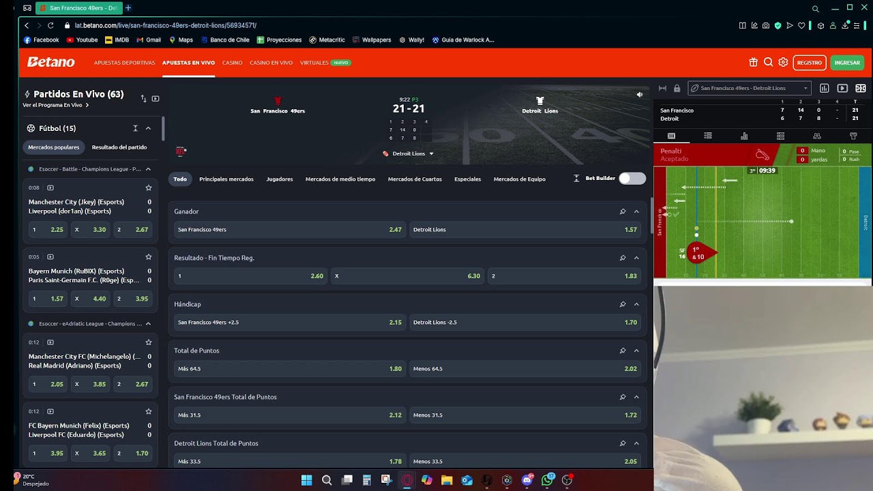Open Windows Start menu on taskbar
Image resolution: width=873 pixels, height=491 pixels.
(306, 480)
